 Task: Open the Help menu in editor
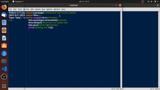click(63, 9)
